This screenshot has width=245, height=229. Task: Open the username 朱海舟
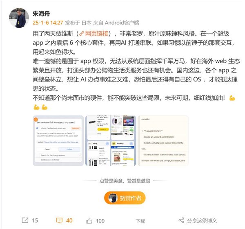click(41, 14)
